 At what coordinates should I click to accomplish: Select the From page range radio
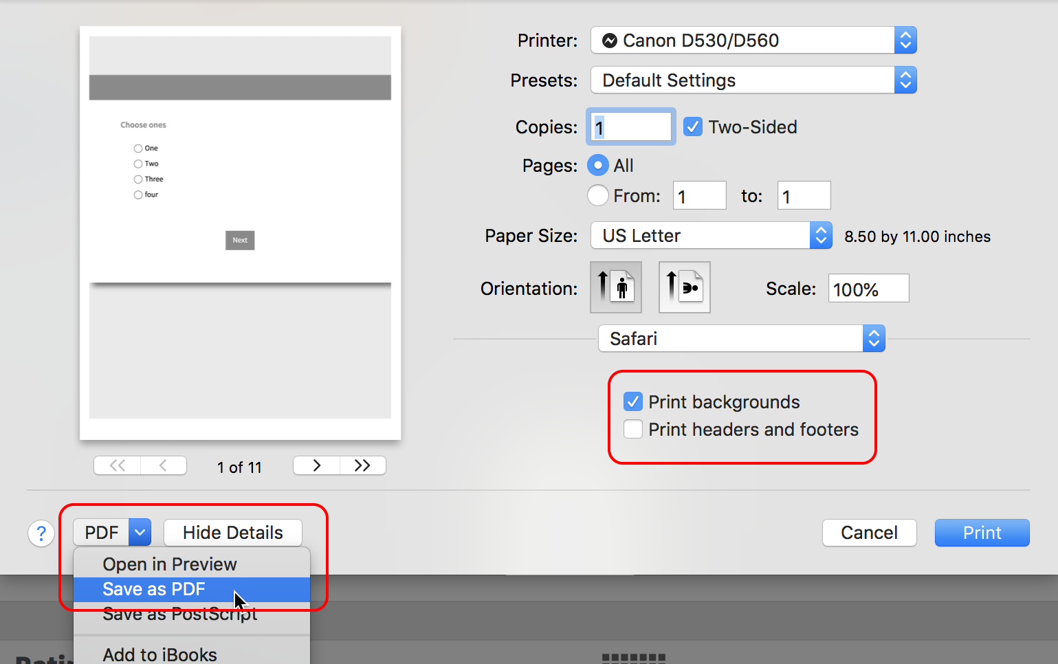tap(598, 196)
